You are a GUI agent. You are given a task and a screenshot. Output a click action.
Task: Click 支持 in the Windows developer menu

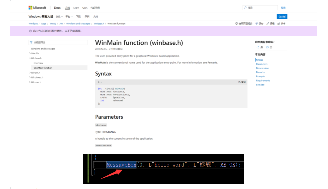click(96, 16)
